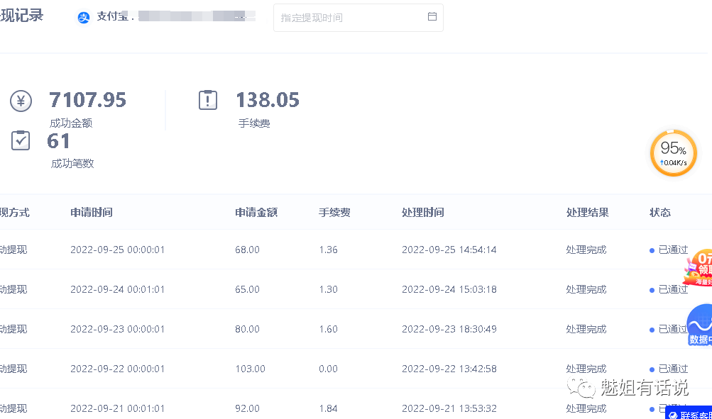Expand the 状态 column filter

tap(659, 212)
